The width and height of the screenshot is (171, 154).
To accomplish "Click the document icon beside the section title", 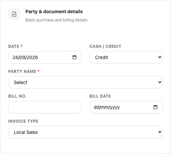I will 14,14.
